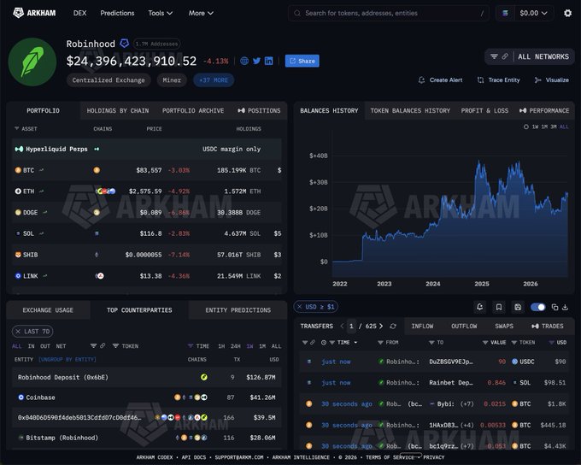Click the search magnifier icon
Screen dimensions: 581x465
tap(297, 14)
